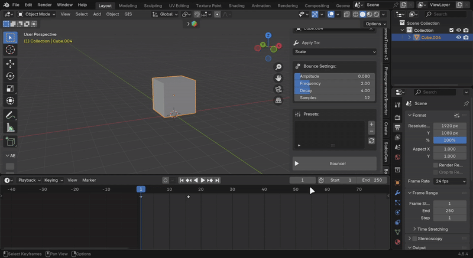The width and height of the screenshot is (473, 258).
Task: Switch to orthographic grid view icon
Action: click(x=278, y=100)
